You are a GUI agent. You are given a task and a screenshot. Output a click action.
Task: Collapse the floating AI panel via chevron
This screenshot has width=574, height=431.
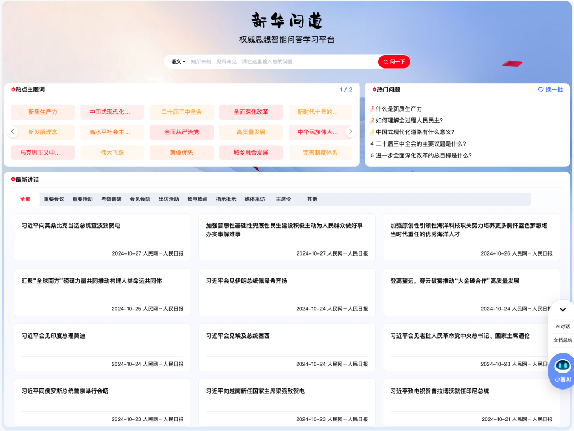point(562,309)
